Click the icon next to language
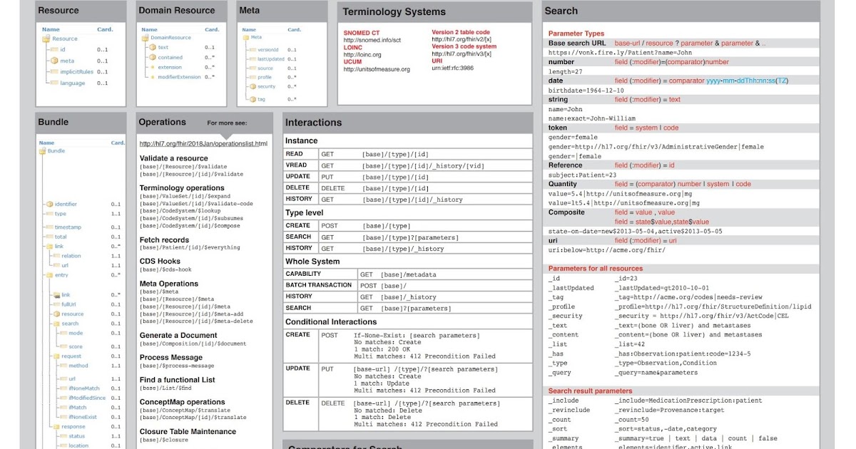 pyautogui.click(x=53, y=83)
